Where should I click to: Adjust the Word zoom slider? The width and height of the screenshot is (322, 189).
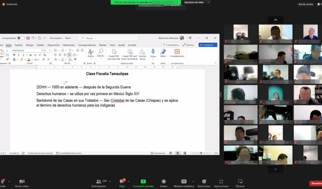(x=201, y=153)
